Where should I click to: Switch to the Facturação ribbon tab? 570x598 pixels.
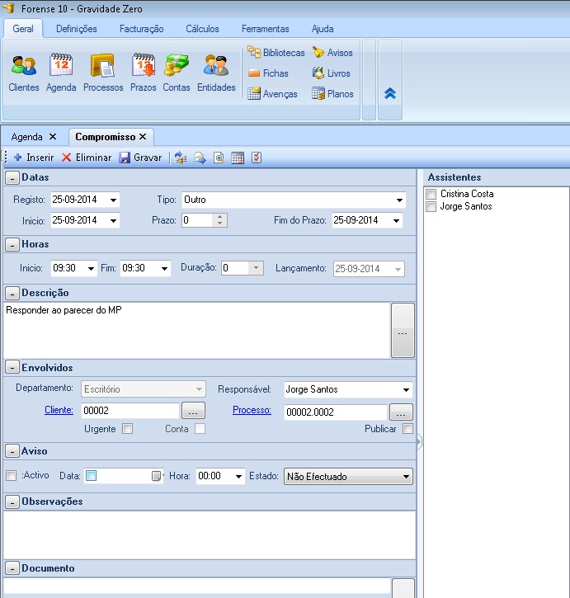pyautogui.click(x=142, y=29)
